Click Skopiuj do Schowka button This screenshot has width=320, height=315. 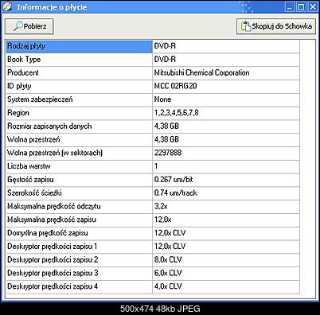pos(276,26)
